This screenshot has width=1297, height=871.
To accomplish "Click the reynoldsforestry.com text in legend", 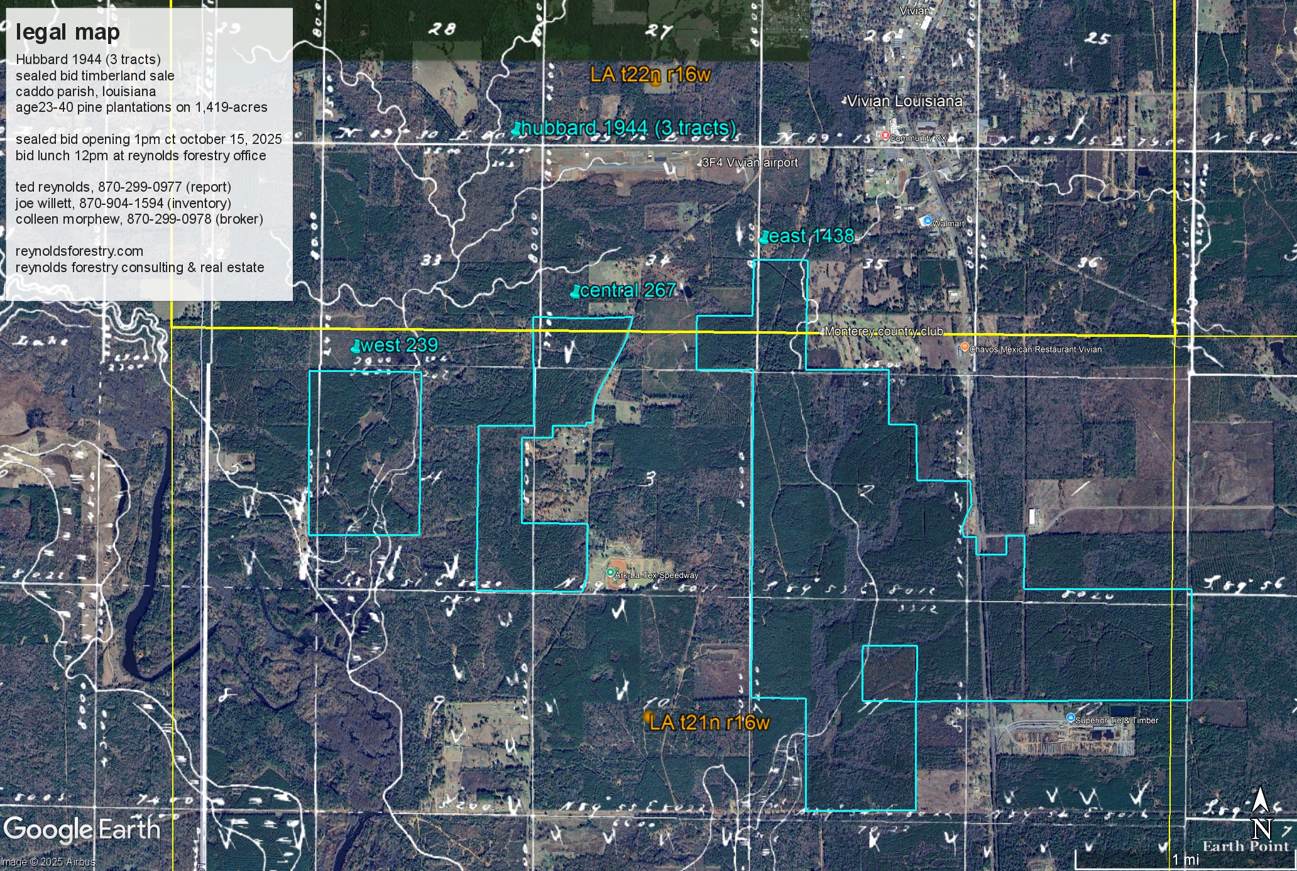I will [x=79, y=251].
